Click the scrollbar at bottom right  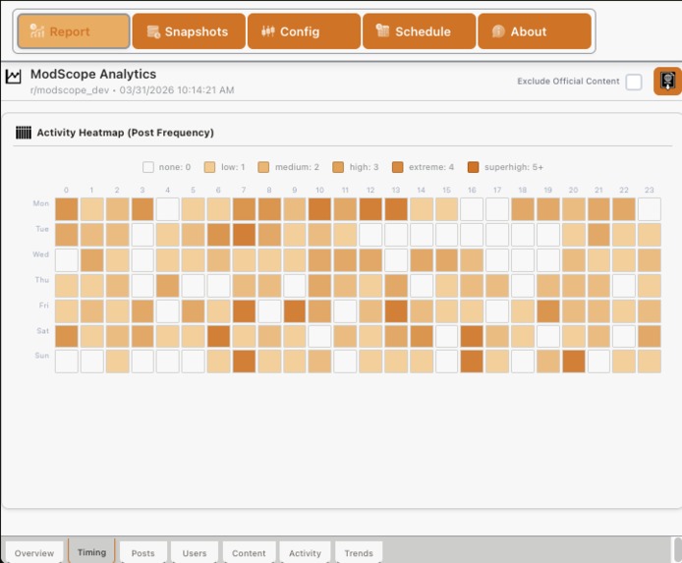[677, 549]
